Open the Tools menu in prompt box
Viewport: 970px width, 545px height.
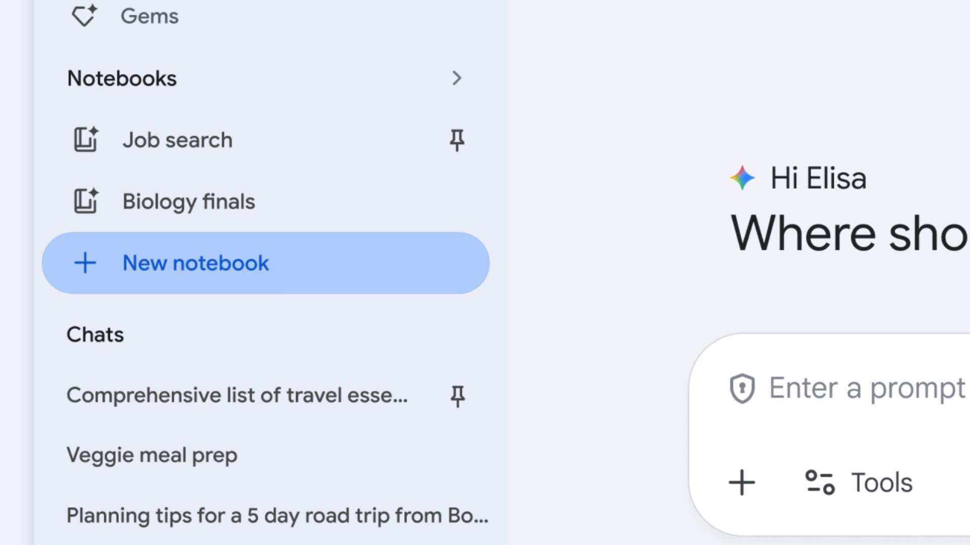[x=859, y=482]
